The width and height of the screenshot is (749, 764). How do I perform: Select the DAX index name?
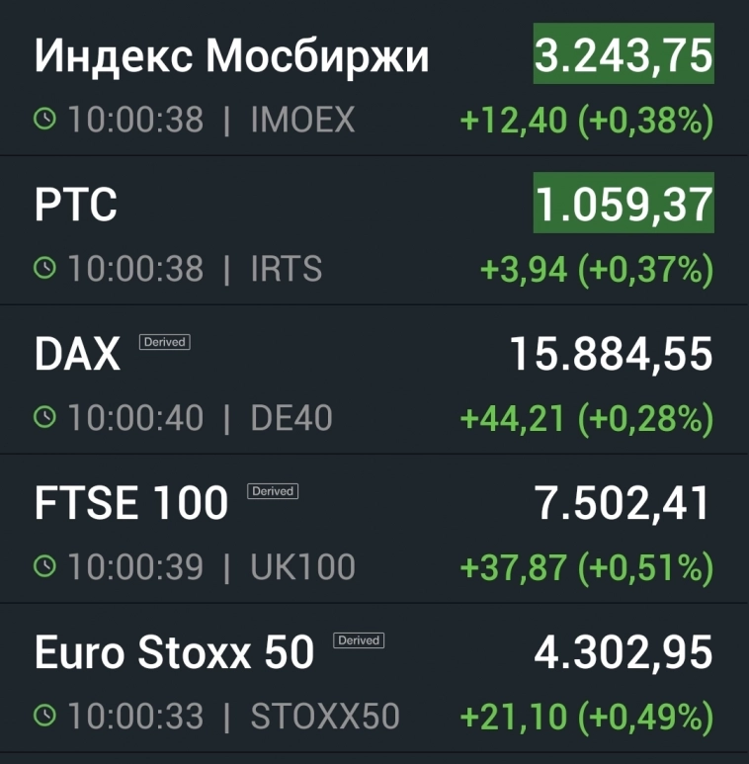77,355
